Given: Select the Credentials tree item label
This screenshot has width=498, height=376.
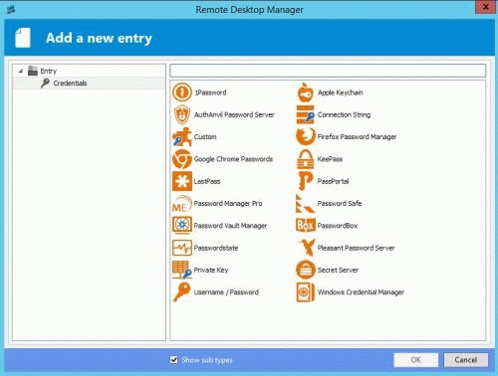Looking at the screenshot, I should click(x=70, y=84).
